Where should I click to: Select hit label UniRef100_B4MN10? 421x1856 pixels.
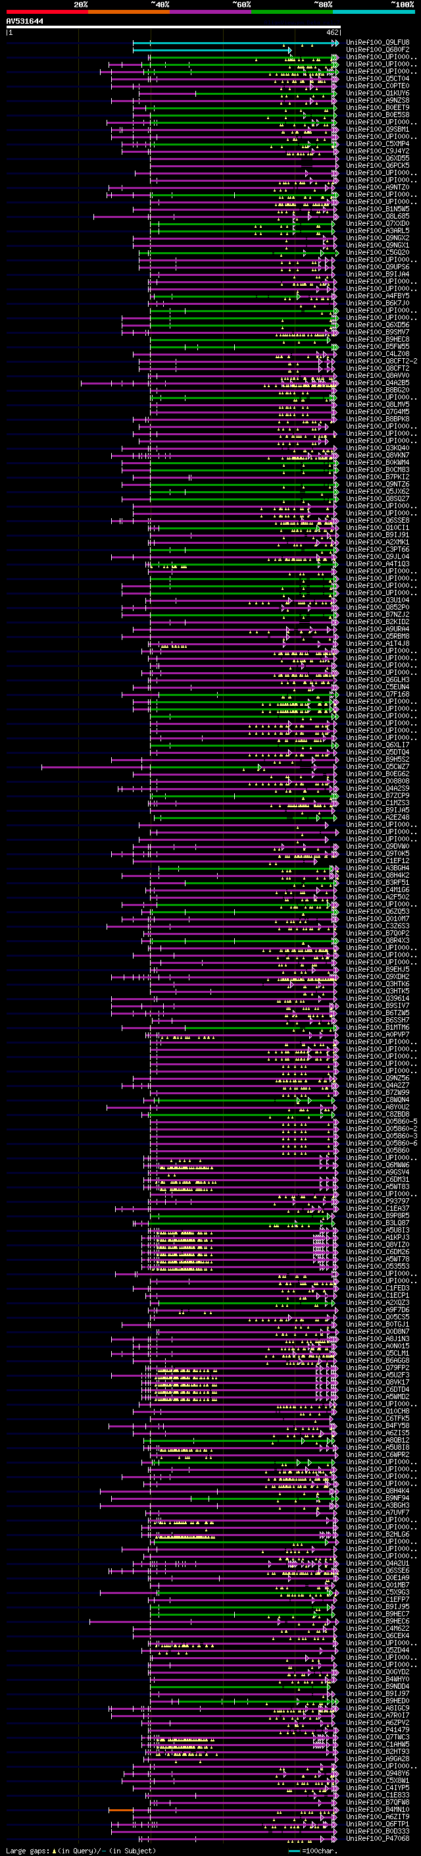click(378, 1809)
